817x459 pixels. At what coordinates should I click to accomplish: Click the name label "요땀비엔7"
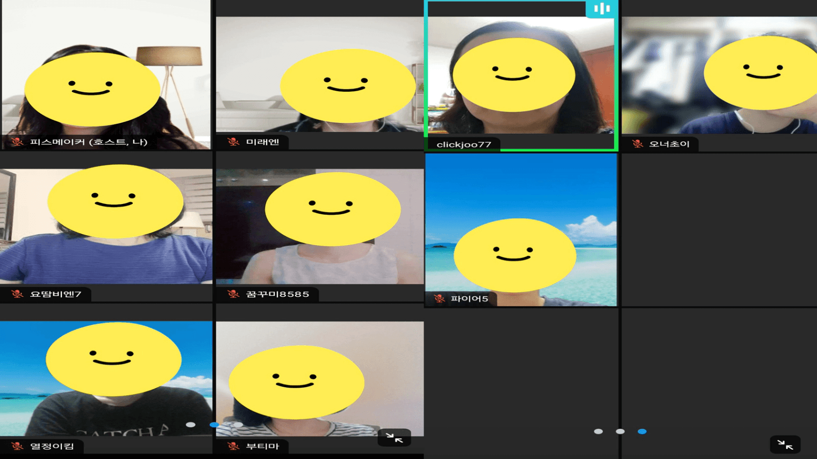(56, 294)
